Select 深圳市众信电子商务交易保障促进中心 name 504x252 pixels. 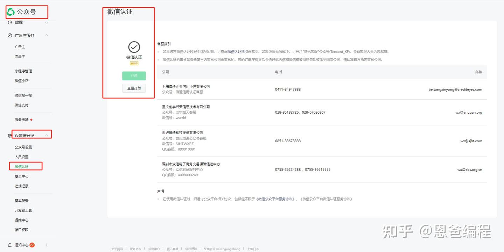pos(191,164)
